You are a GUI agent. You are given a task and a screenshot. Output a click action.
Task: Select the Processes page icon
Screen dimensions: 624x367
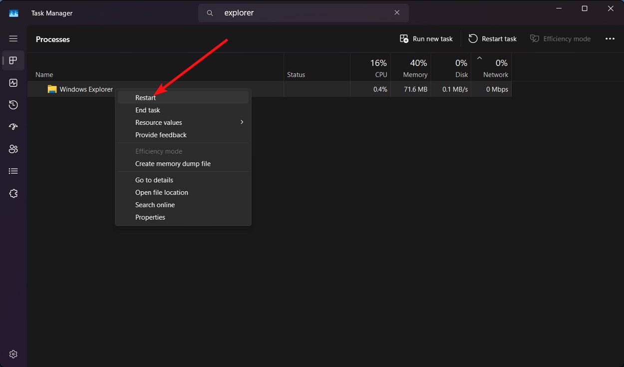pos(13,60)
